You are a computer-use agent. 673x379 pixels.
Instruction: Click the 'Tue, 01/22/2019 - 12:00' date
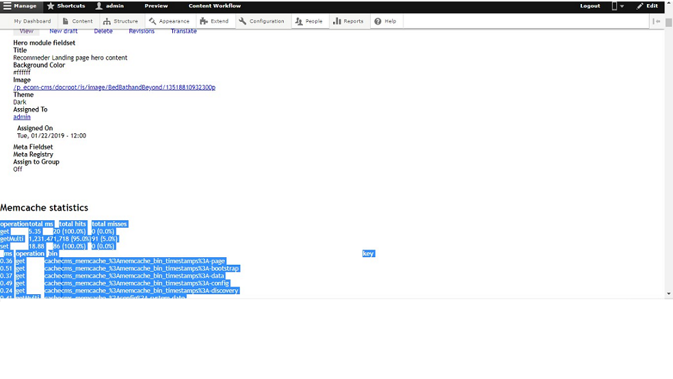click(x=51, y=135)
